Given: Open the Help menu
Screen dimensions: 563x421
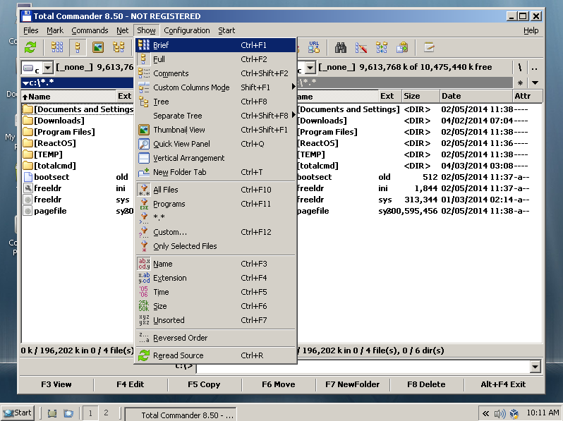Looking at the screenshot, I should [x=531, y=30].
